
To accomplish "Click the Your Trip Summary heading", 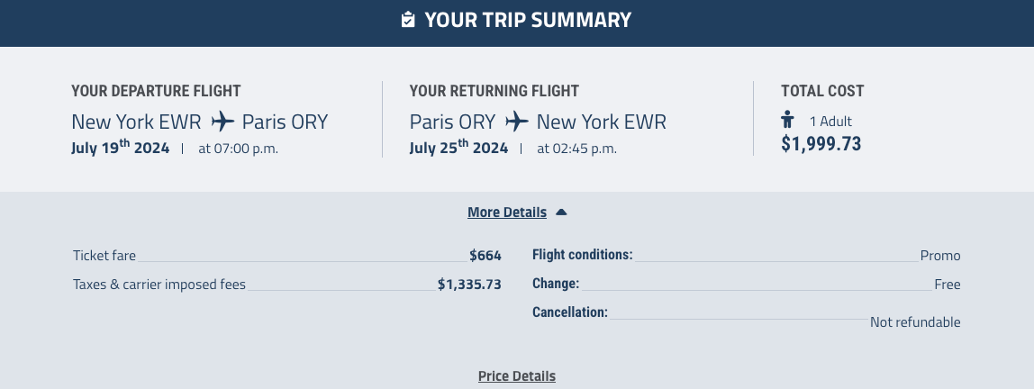I will (528, 20).
